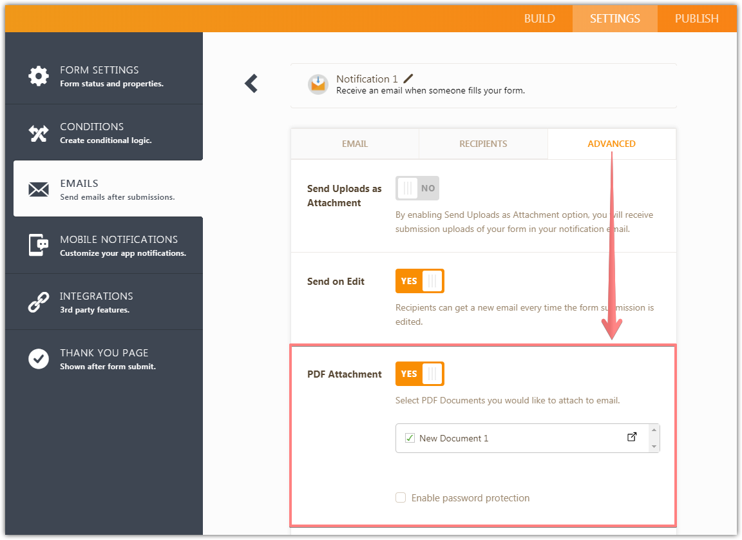Select the ADVANCED tab
Image resolution: width=742 pixels, height=540 pixels.
tap(611, 144)
